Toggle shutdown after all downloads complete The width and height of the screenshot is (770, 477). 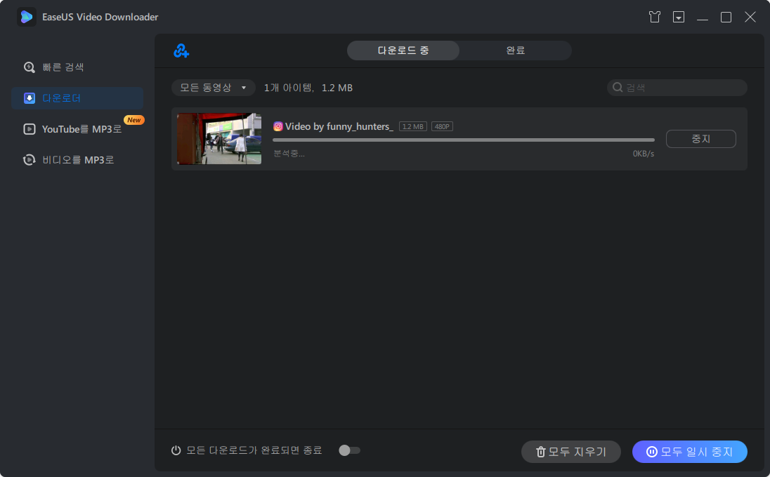(349, 450)
